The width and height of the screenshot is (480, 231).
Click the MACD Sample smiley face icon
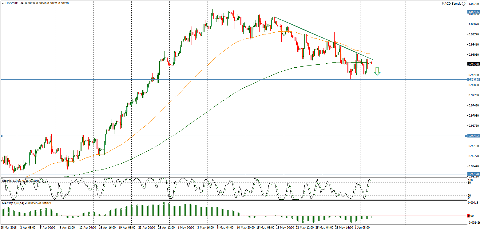pyautogui.click(x=463, y=4)
